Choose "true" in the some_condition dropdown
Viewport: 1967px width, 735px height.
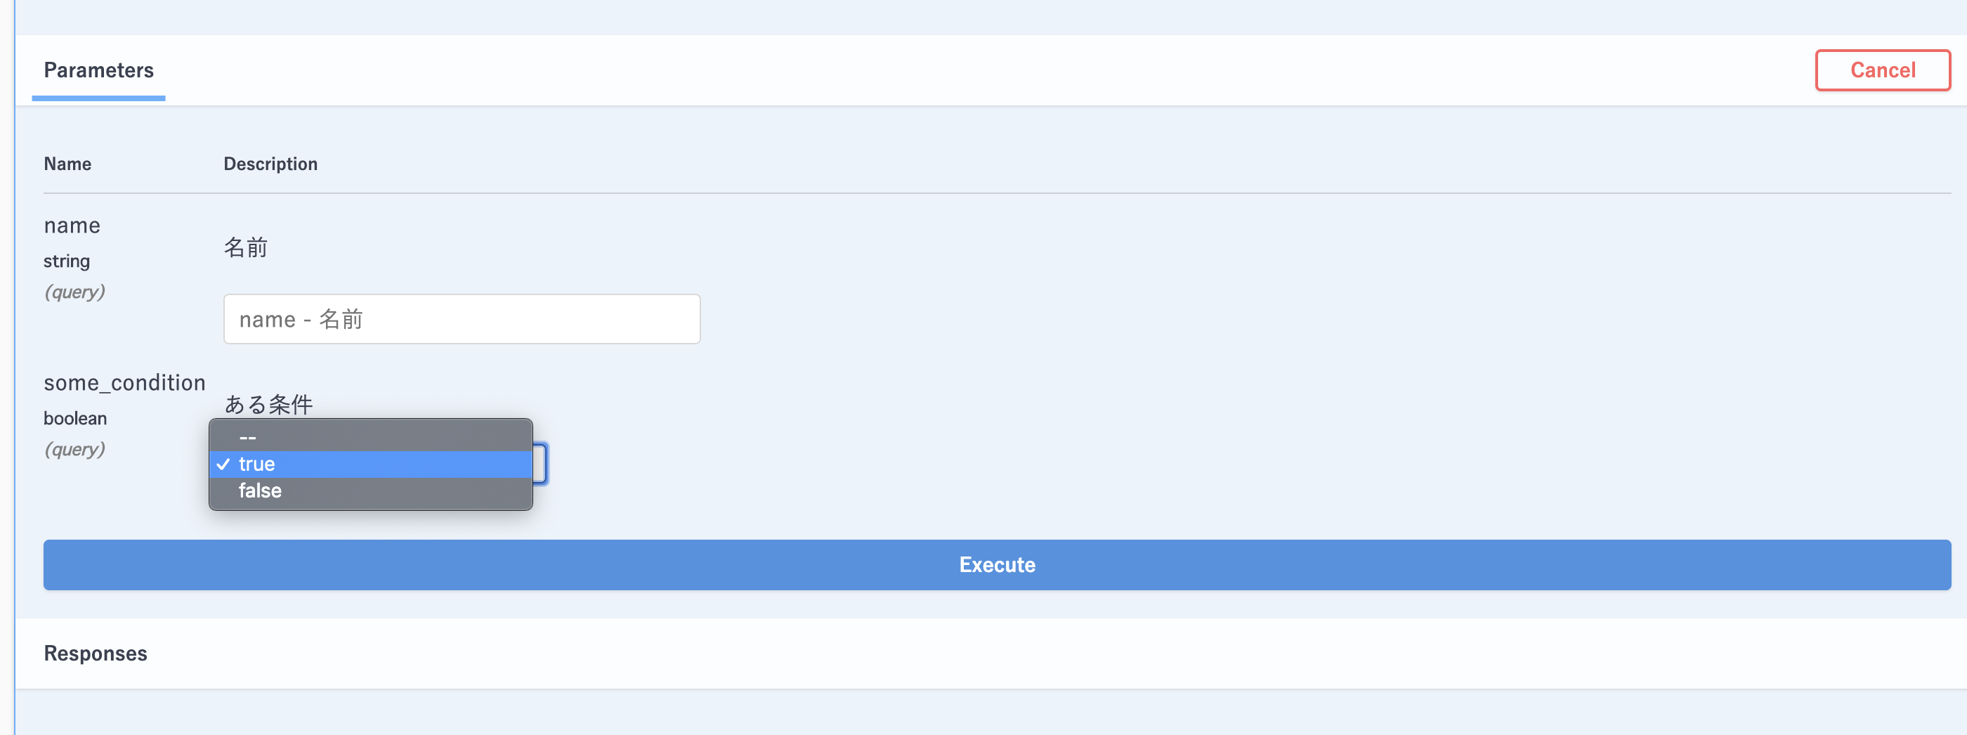point(370,464)
